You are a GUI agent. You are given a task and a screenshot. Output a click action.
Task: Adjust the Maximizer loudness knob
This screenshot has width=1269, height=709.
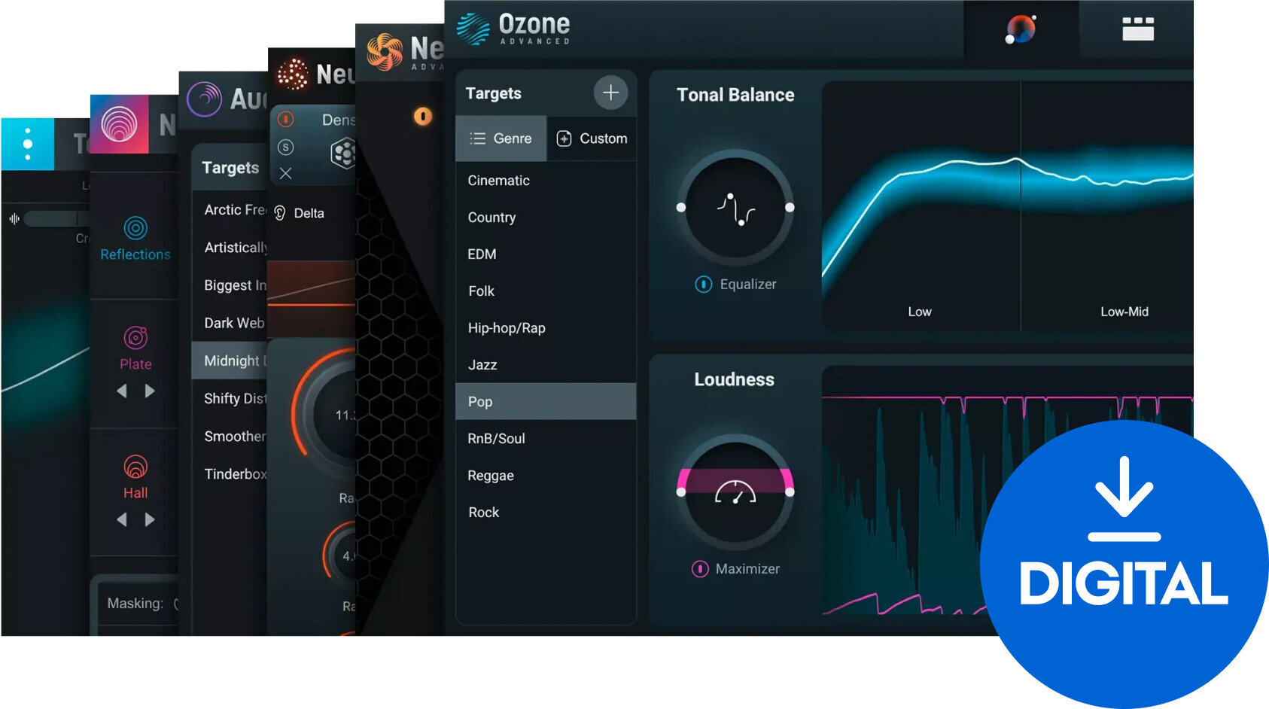click(735, 493)
